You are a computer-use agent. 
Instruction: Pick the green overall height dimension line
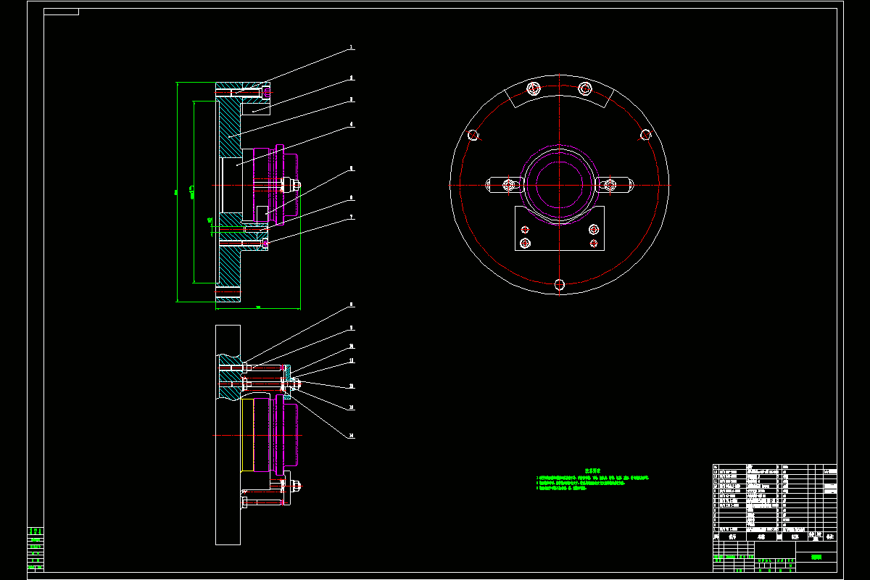tap(177, 192)
